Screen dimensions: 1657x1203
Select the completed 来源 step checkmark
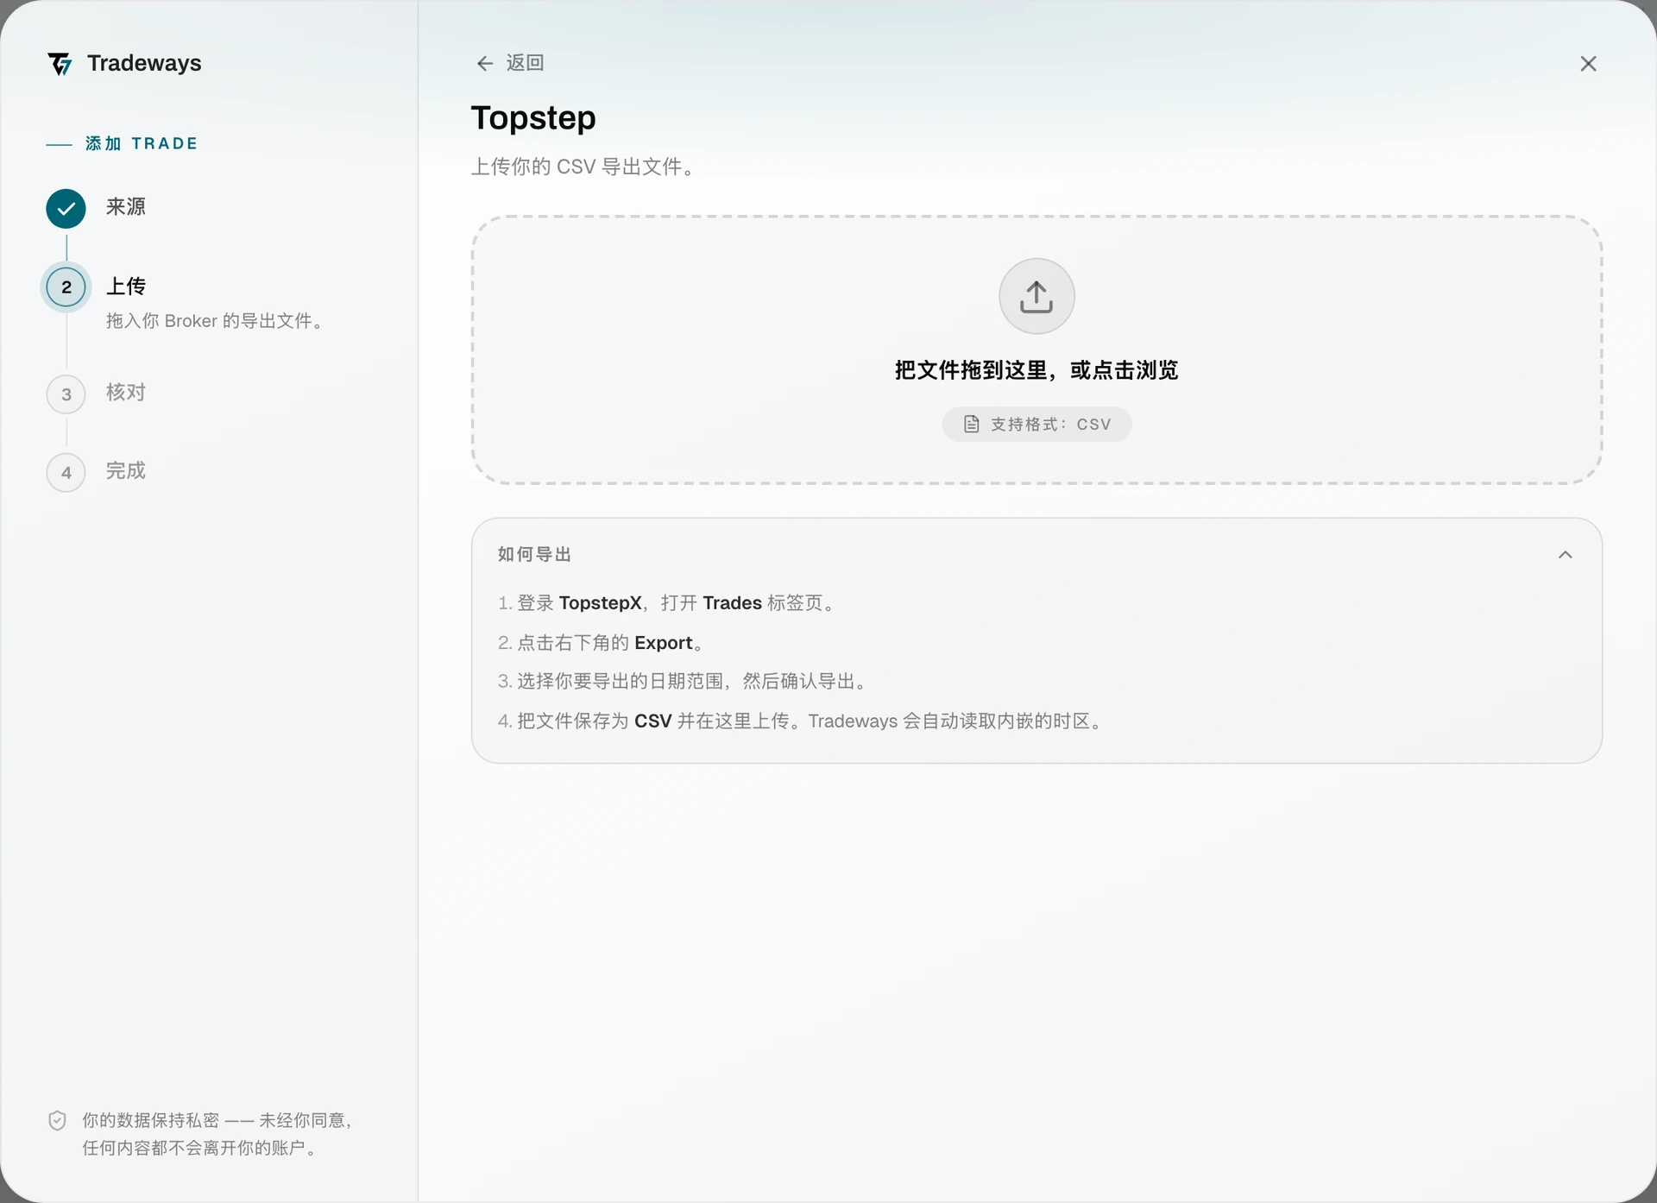point(66,209)
